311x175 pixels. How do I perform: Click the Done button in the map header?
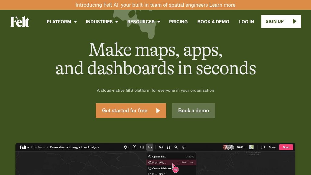coord(286,147)
